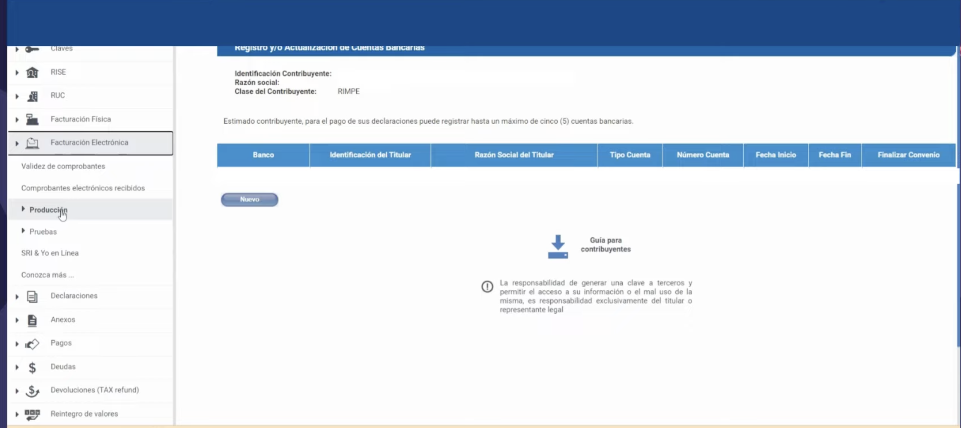Expand the Reintegro de valores arrow

coord(17,414)
